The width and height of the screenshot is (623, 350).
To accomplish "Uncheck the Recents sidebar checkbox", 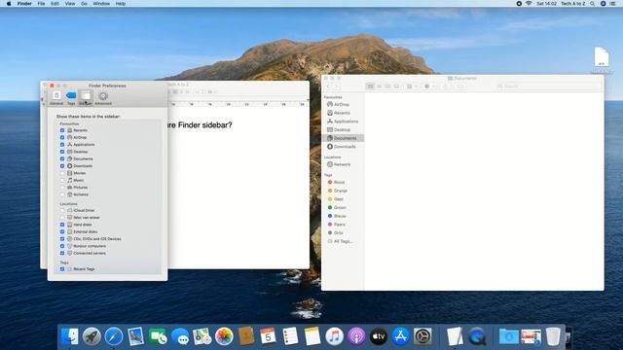I will tap(62, 130).
